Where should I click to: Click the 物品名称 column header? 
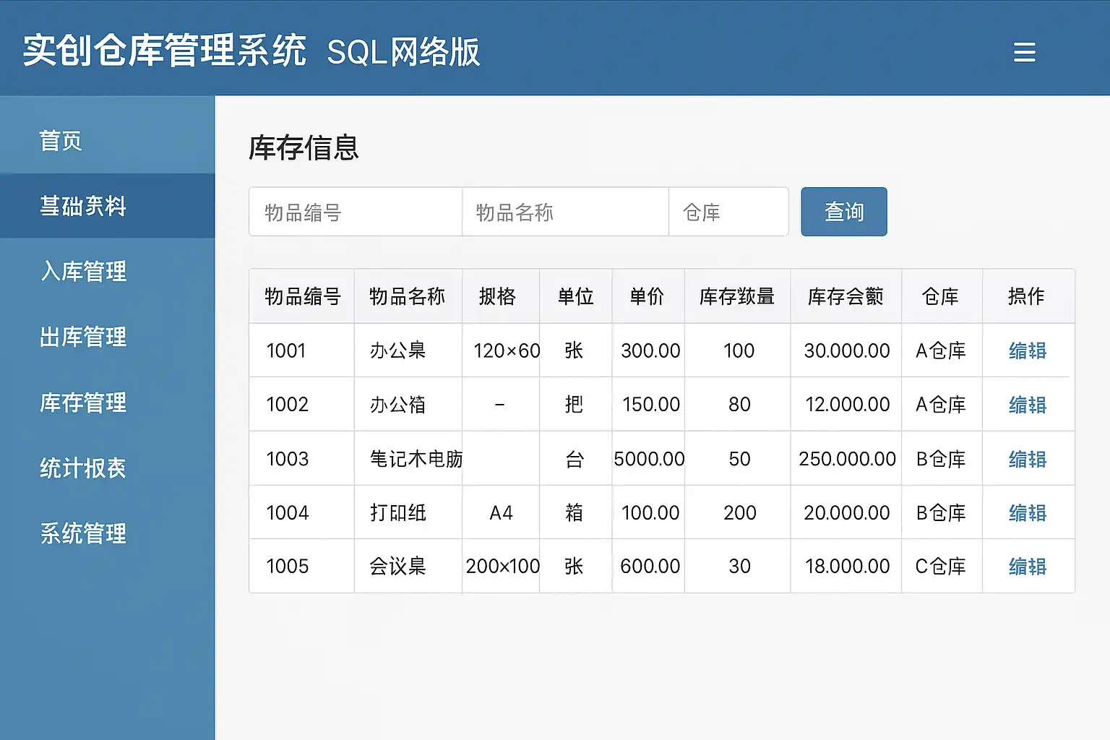point(407,296)
